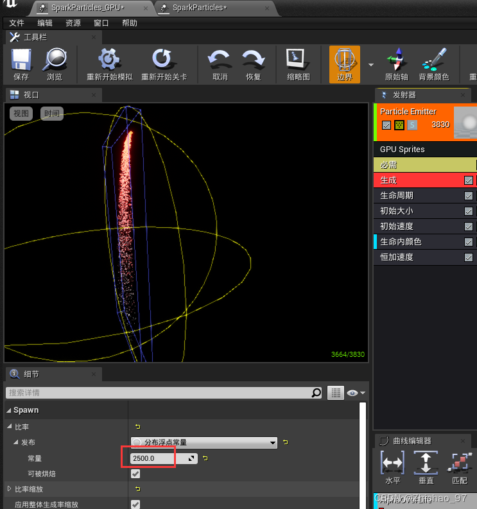Open the 帮助 menu
Image resolution: width=477 pixels, height=509 pixels.
pyautogui.click(x=130, y=23)
